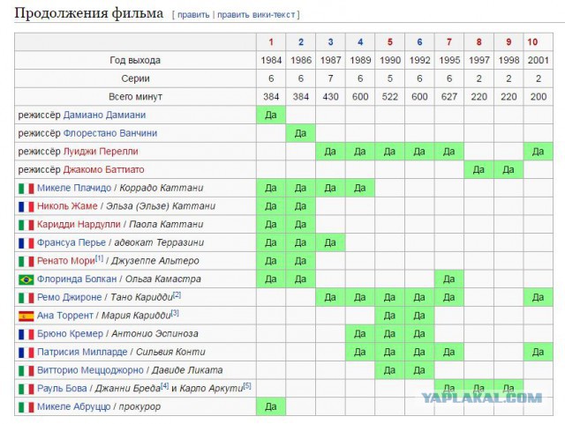Select the 430 total minutes cell
Screen dimensions: 565x424
pyautogui.click(x=330, y=97)
